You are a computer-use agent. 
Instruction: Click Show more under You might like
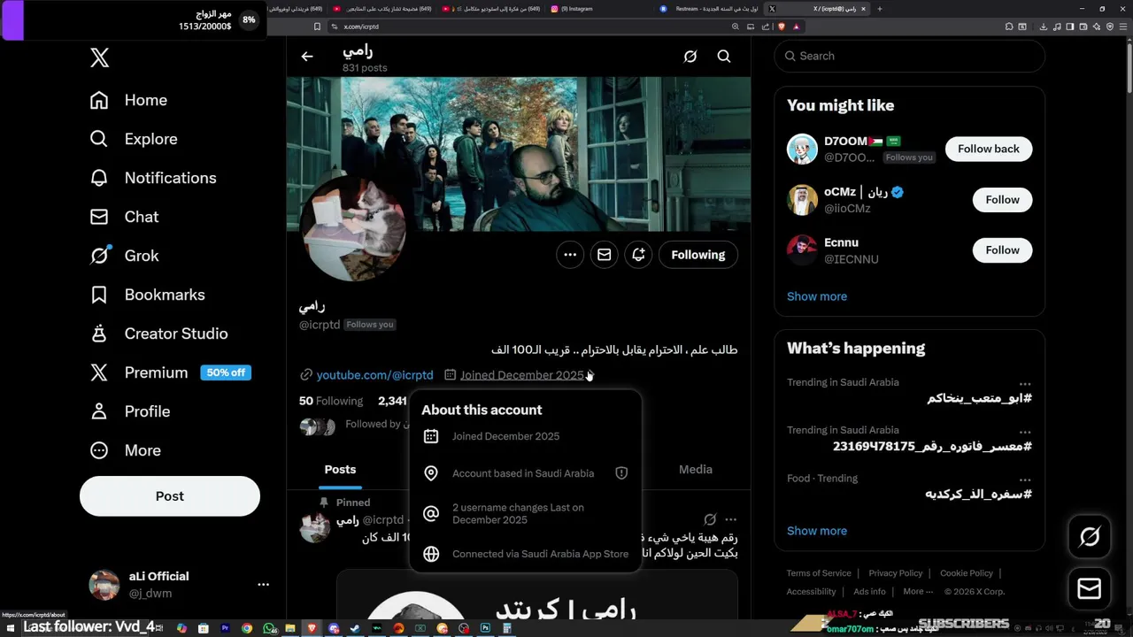click(817, 296)
